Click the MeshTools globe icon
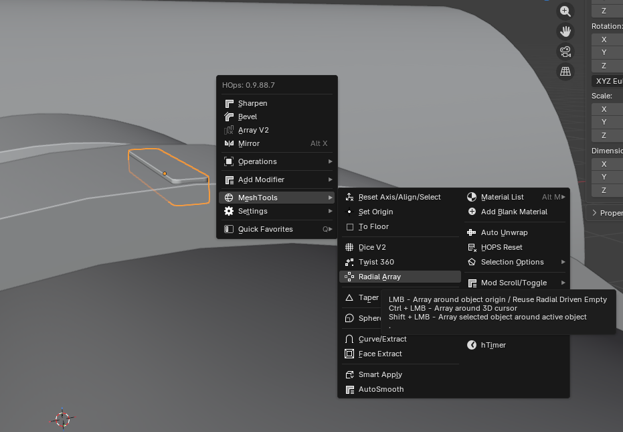Screen dimensions: 623x432 [x=229, y=198]
